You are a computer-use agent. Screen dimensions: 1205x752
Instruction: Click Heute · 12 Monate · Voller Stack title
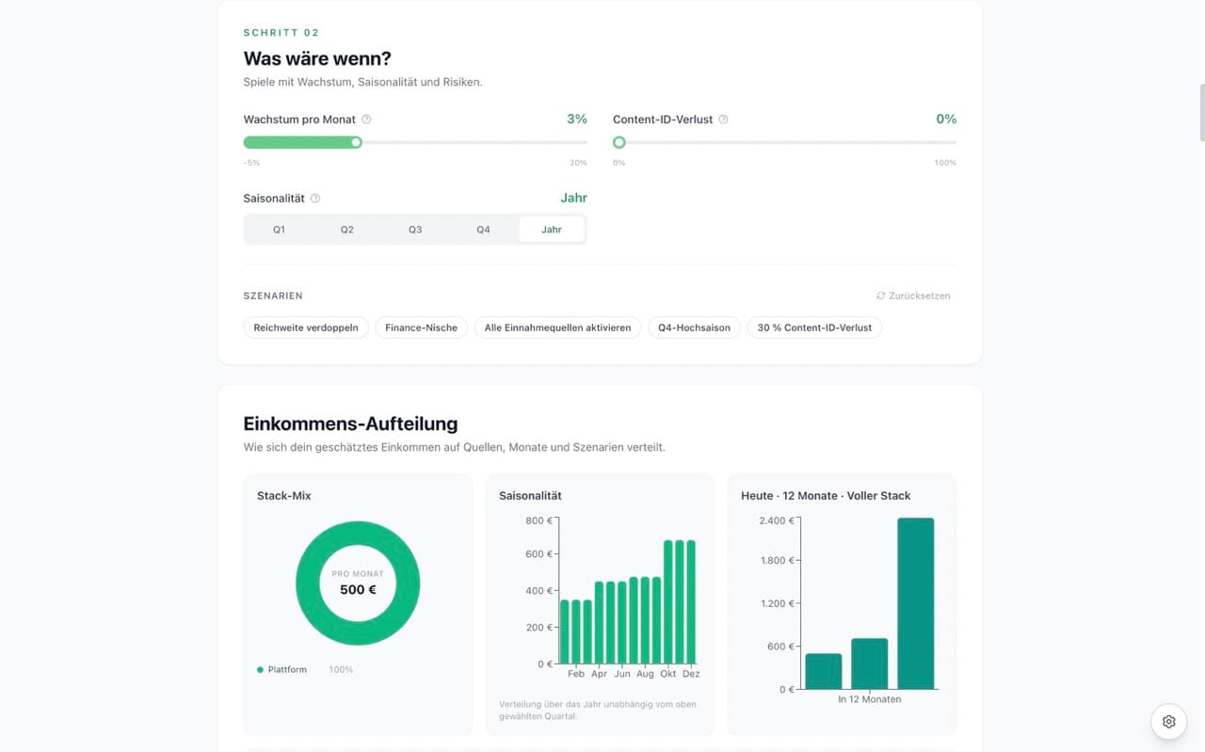(826, 495)
